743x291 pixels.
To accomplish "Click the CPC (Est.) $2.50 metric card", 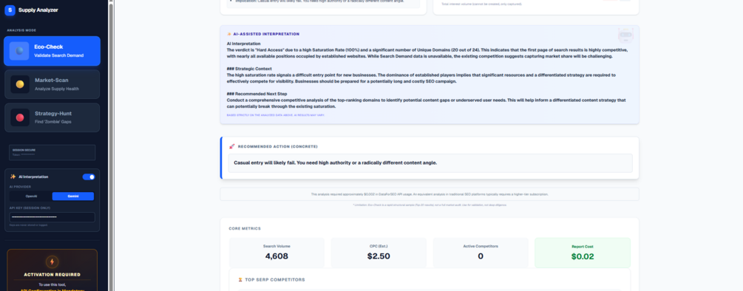I will click(379, 253).
